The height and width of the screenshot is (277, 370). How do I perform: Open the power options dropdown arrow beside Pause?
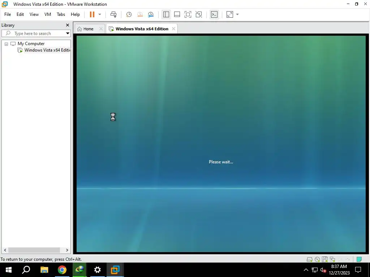(x=100, y=14)
